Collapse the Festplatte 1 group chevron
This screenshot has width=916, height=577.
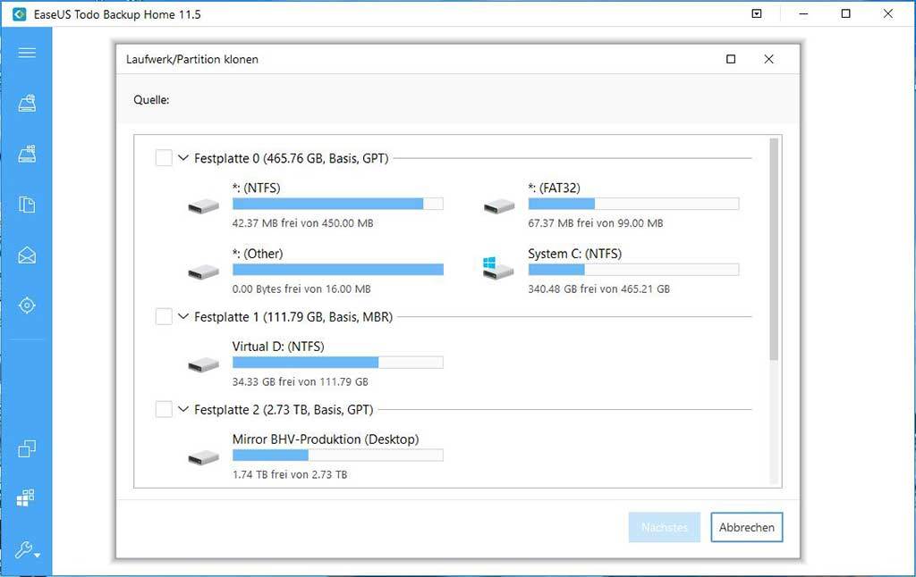coord(183,316)
